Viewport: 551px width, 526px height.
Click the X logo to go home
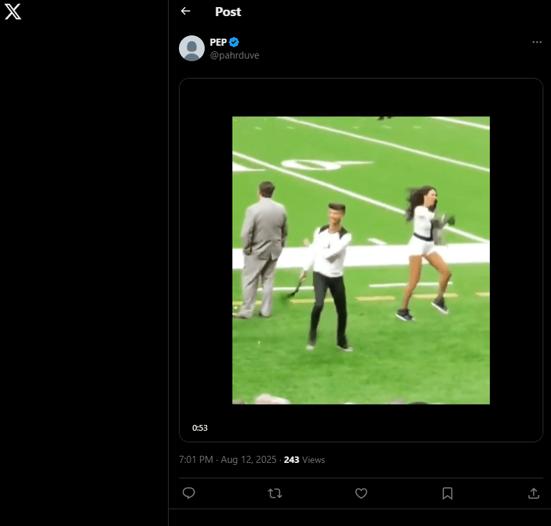(13, 12)
